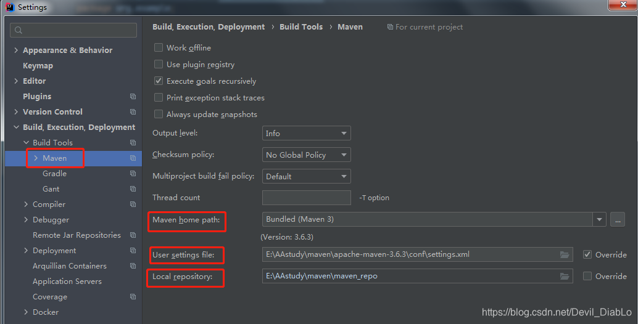Click the For current project icon
This screenshot has width=638, height=324.
pos(390,27)
